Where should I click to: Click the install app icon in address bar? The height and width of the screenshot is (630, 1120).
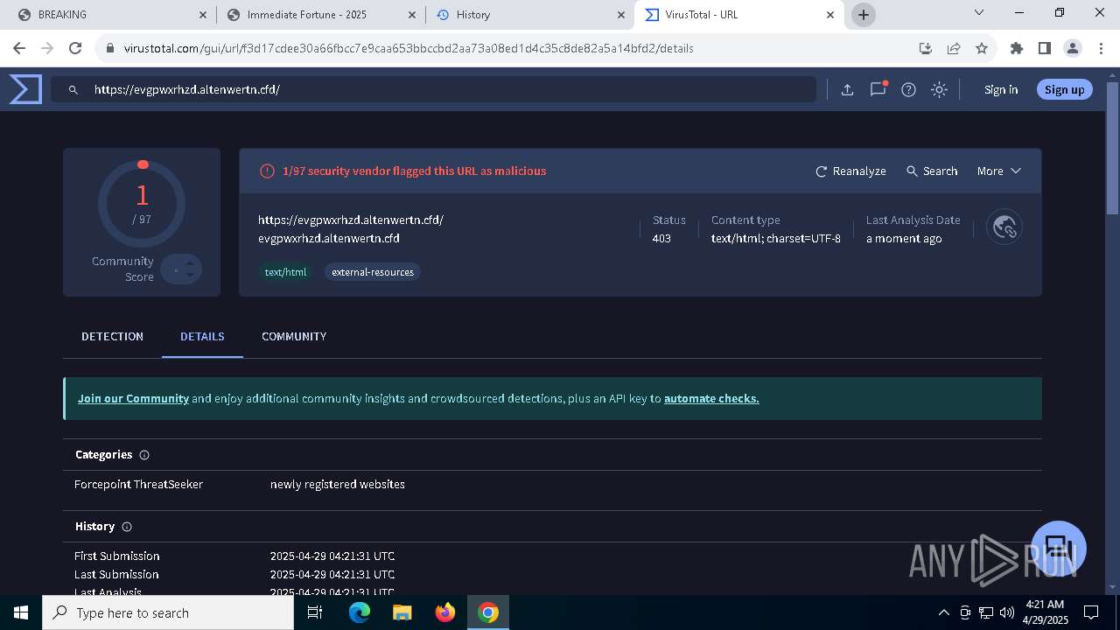(x=926, y=48)
